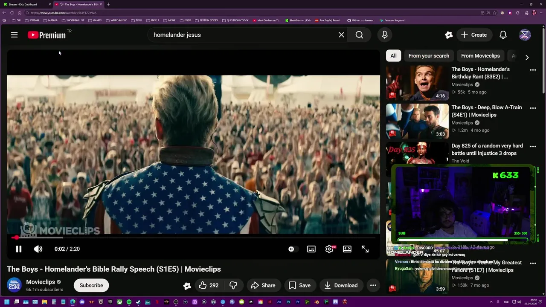Toggle subtitles/closed captions button
This screenshot has width=546, height=307.
pos(311,249)
